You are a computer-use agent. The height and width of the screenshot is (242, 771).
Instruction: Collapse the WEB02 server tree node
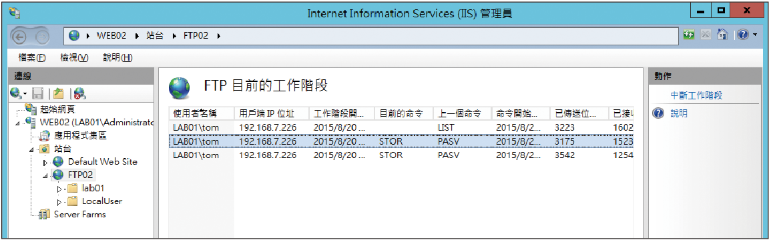coord(18,123)
